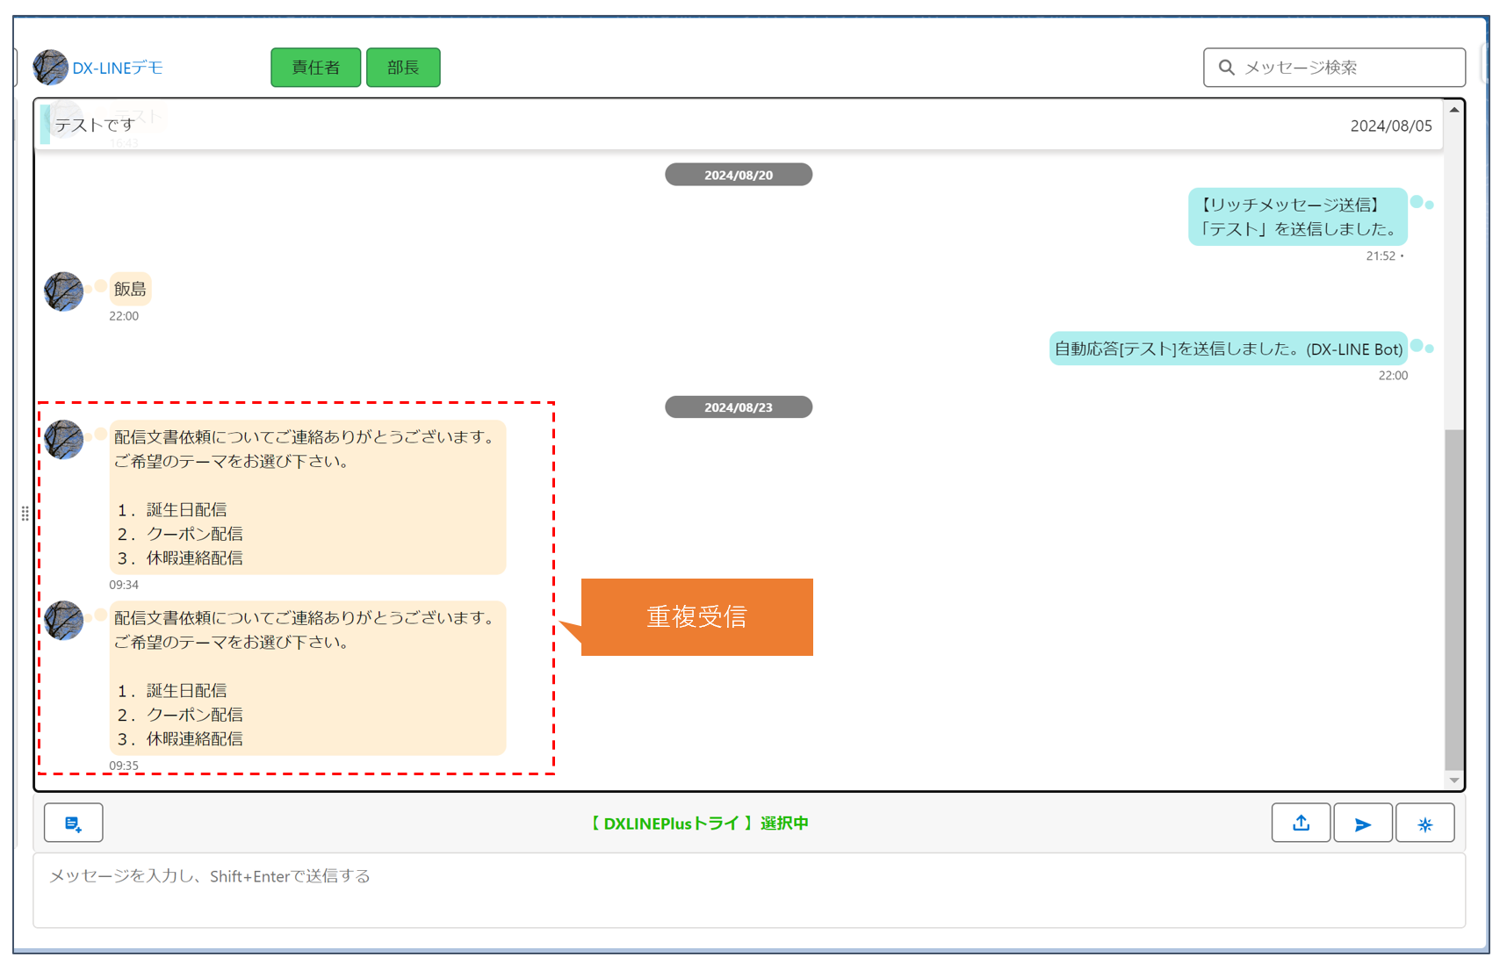Viewport: 1507px width, 964px height.
Task: Expand the 2024/08/20 date separator
Action: pyautogui.click(x=739, y=174)
